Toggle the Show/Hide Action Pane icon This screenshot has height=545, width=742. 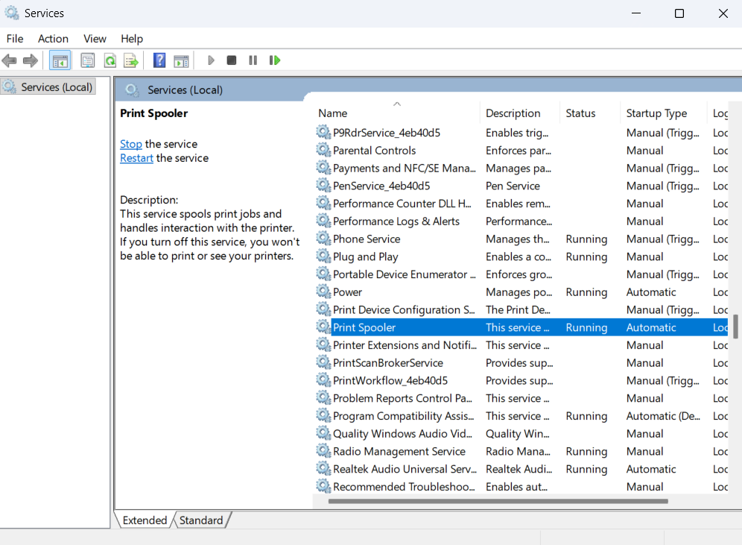coord(181,60)
